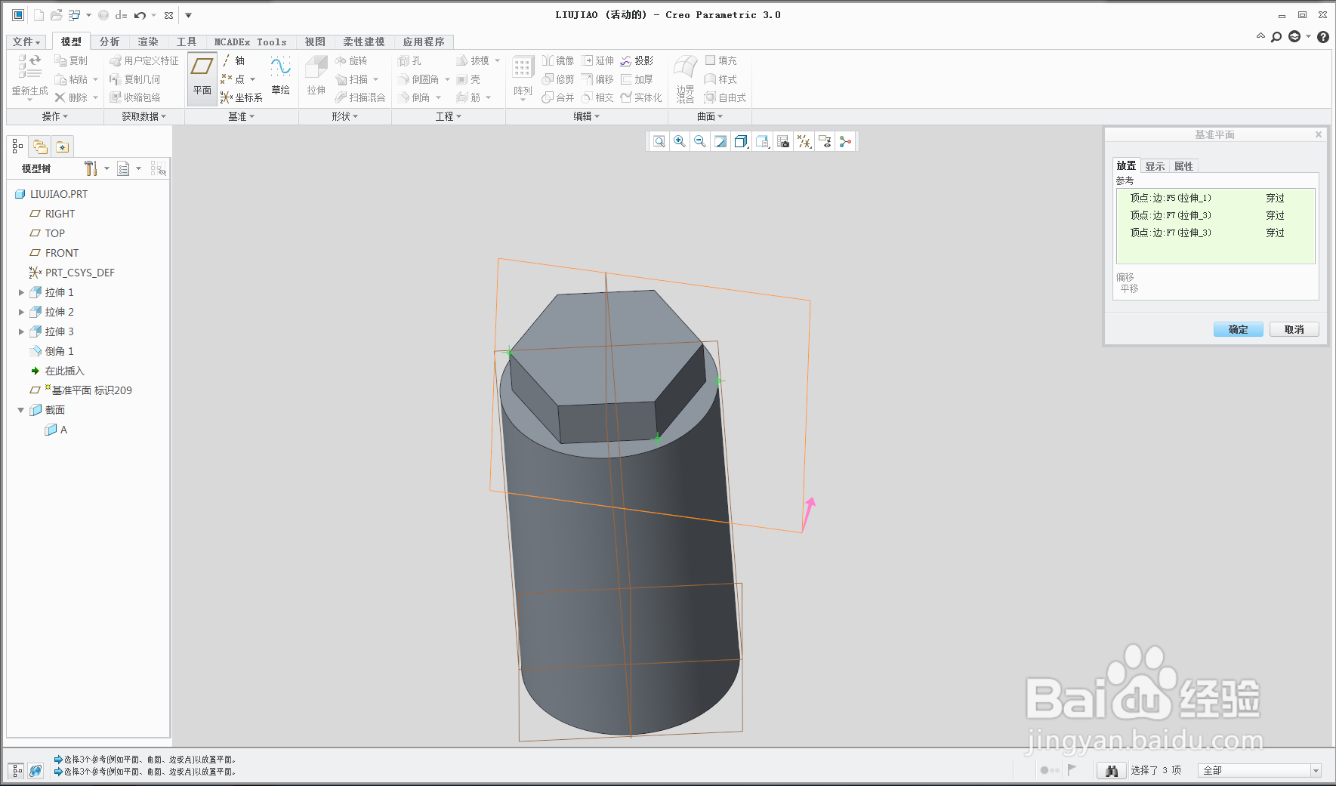Screen dimensions: 1336x786
Task: Open the 文件 menu
Action: click(x=26, y=42)
